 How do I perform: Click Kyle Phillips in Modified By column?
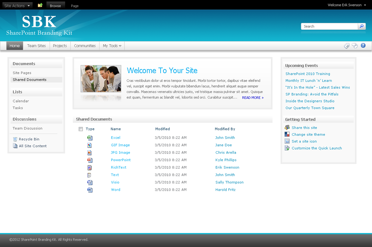click(x=226, y=160)
